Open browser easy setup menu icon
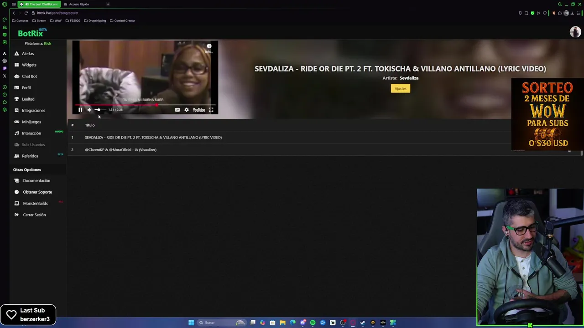The image size is (584, 328). click(578, 13)
